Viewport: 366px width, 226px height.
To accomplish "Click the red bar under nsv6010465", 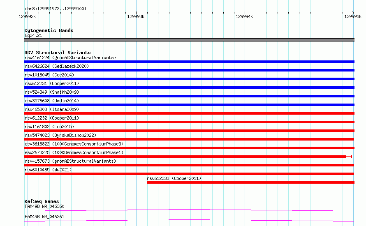I will point(189,174).
